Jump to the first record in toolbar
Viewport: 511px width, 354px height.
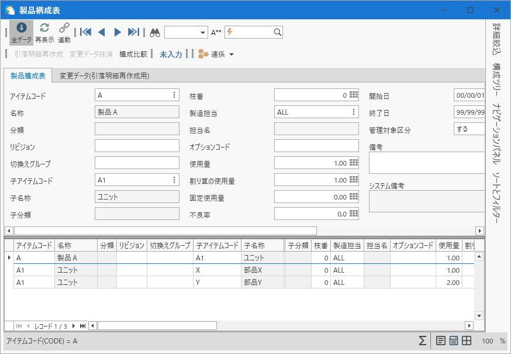[x=85, y=32]
